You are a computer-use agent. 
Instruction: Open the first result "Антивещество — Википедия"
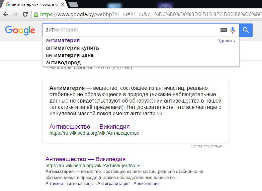tap(85, 159)
